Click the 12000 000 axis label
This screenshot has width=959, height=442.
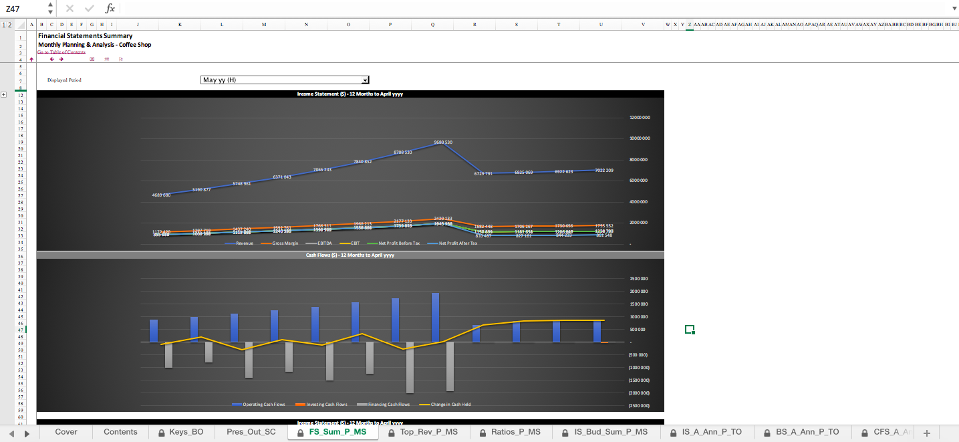coord(640,118)
